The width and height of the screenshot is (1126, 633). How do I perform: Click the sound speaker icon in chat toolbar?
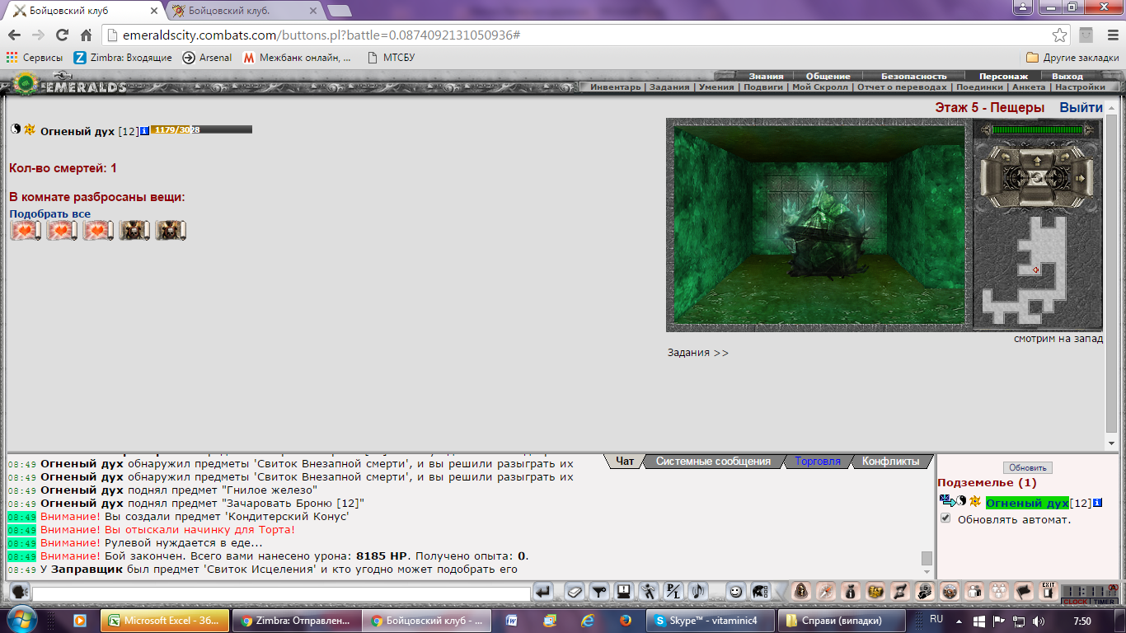click(x=698, y=591)
